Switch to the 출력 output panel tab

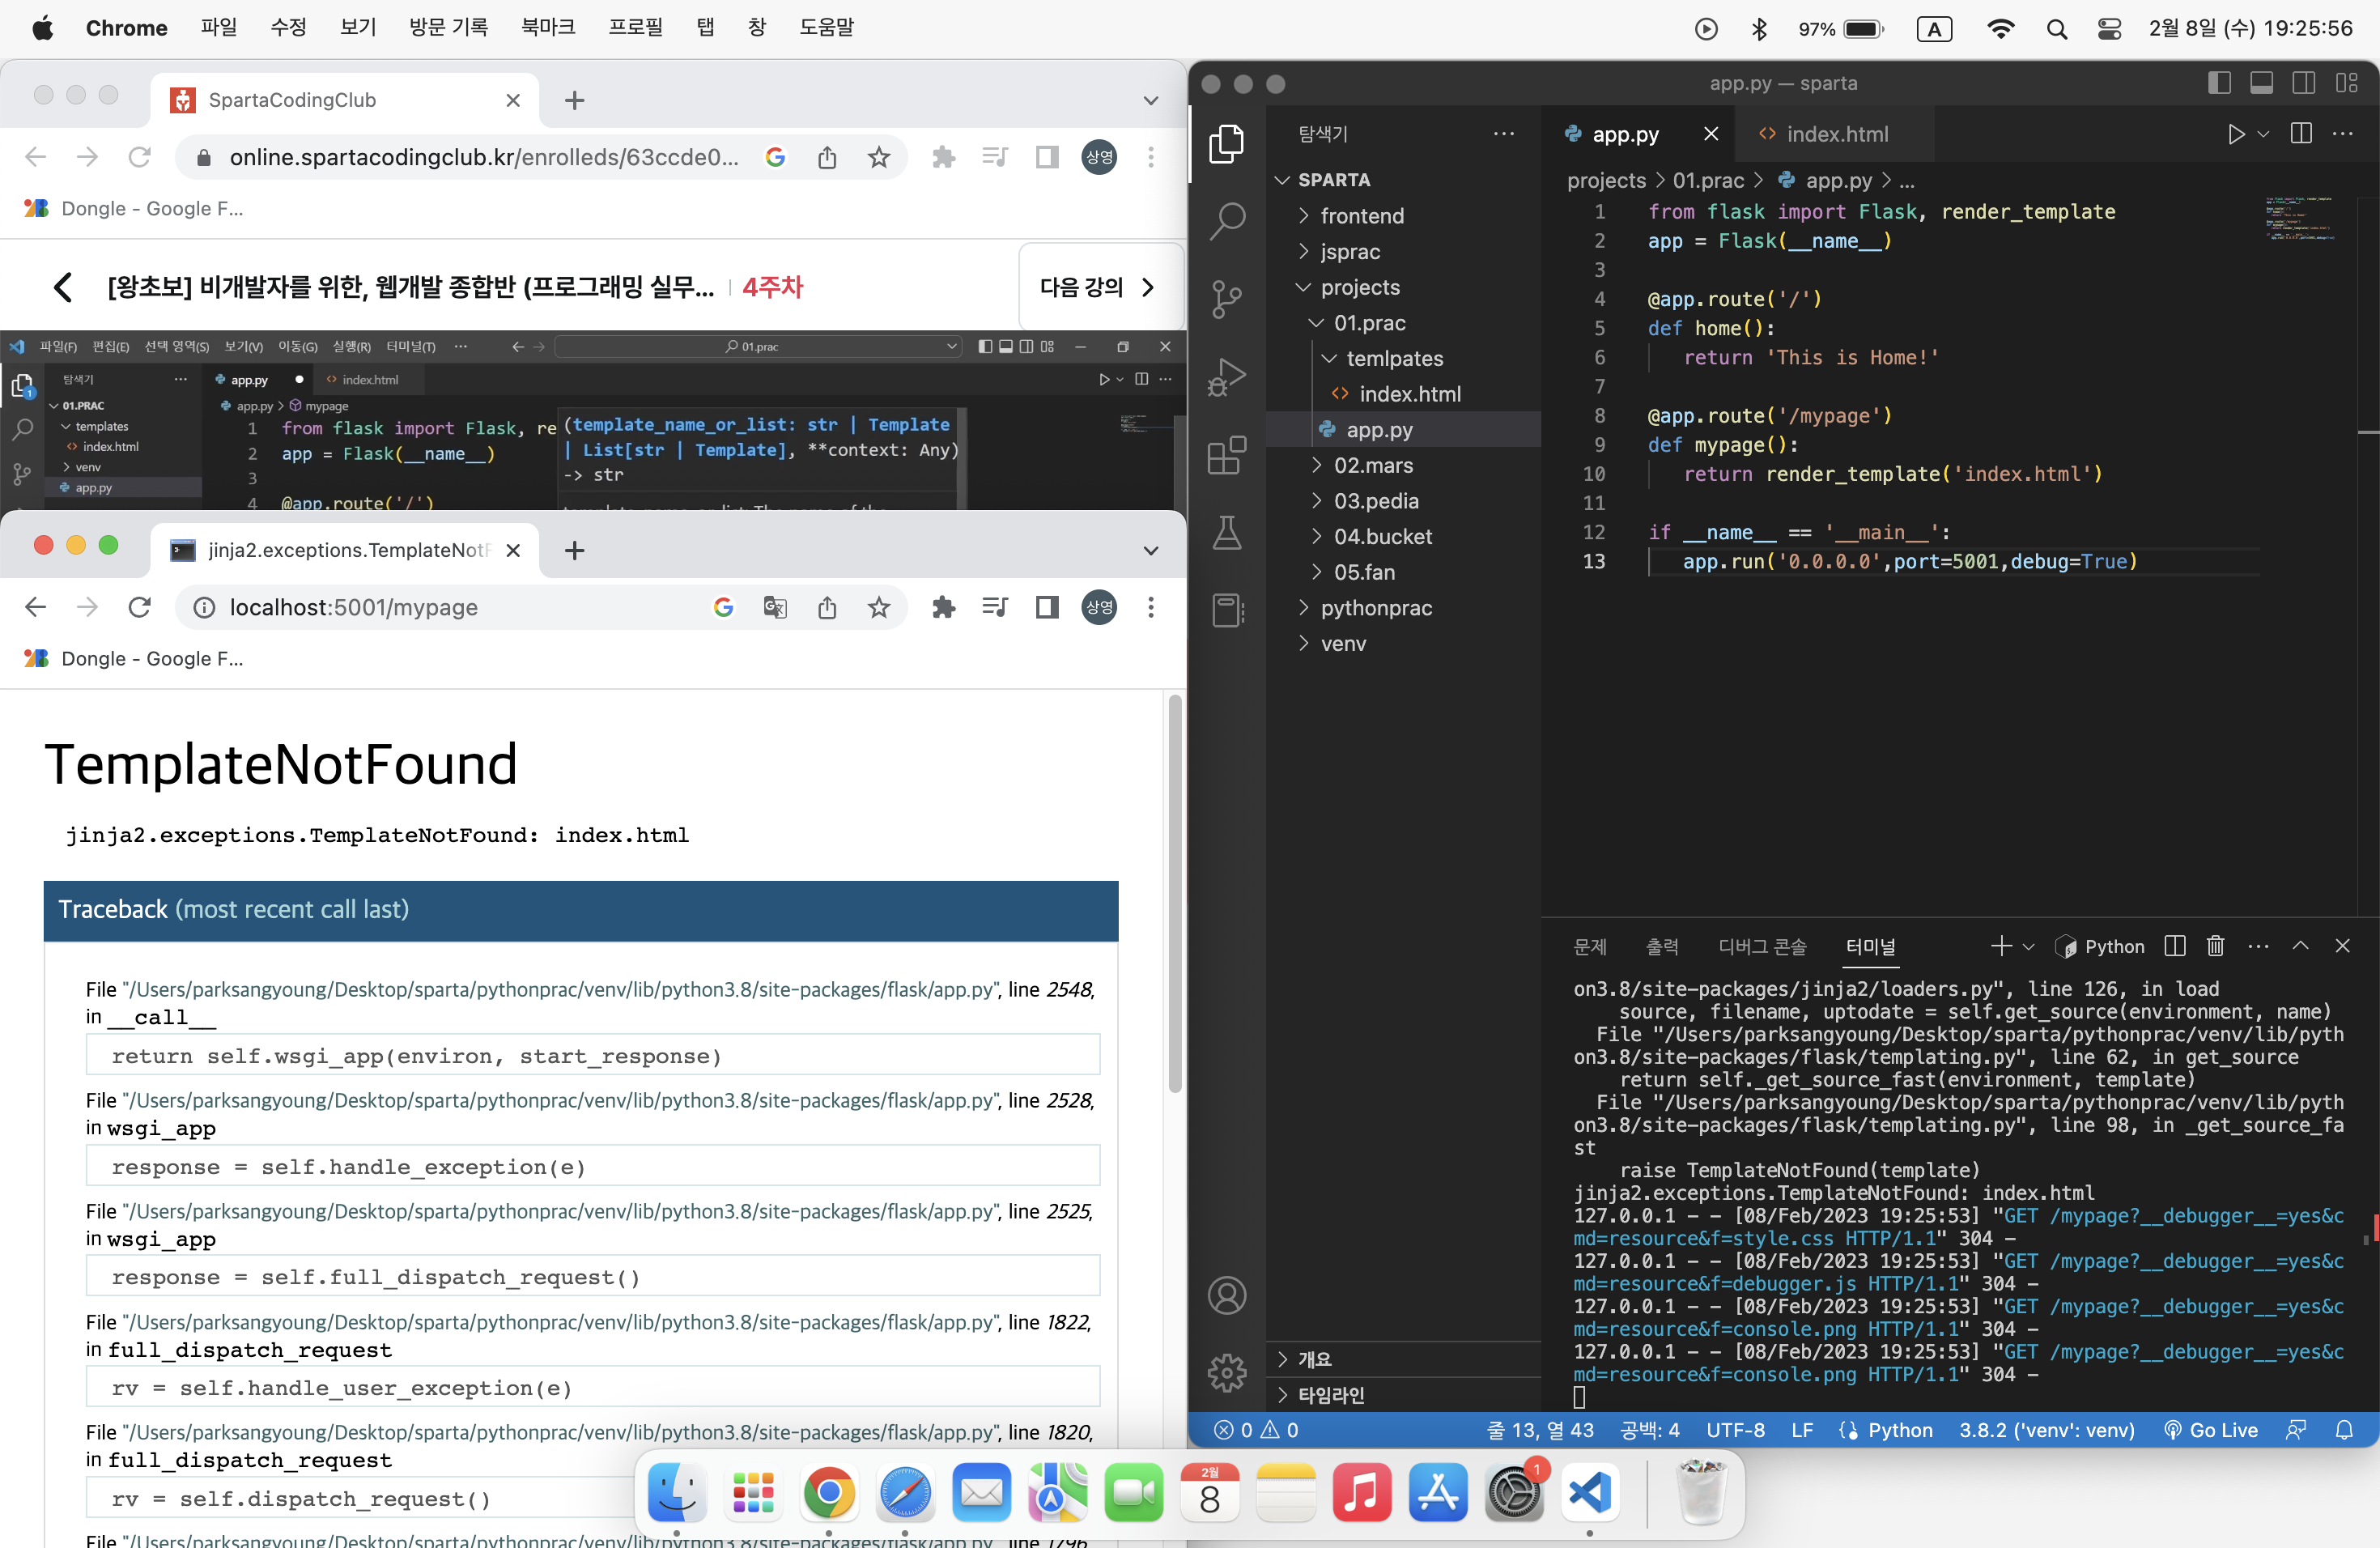point(1662,946)
